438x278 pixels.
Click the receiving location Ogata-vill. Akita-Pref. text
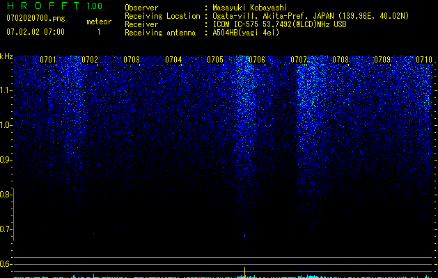click(311, 16)
